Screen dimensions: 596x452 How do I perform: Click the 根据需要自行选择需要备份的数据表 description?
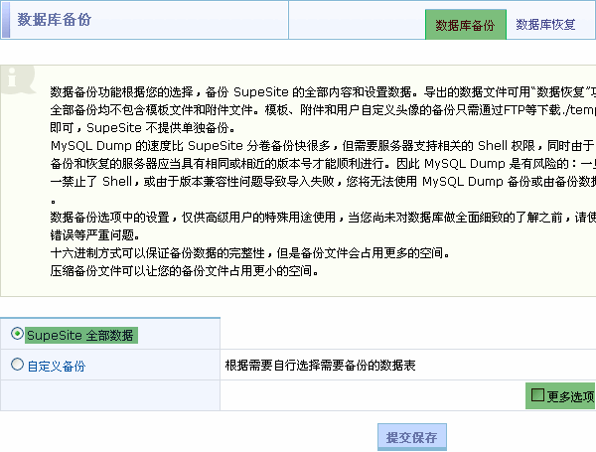pyautogui.click(x=320, y=366)
